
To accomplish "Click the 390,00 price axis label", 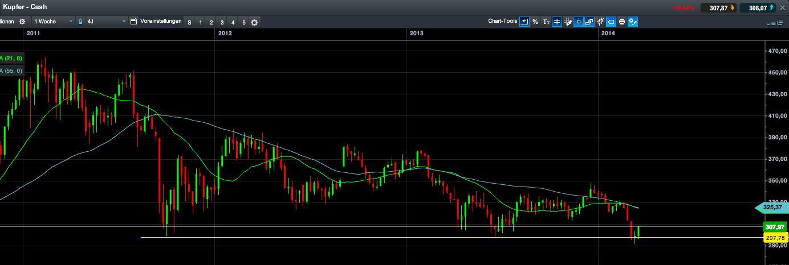I will 776,138.
